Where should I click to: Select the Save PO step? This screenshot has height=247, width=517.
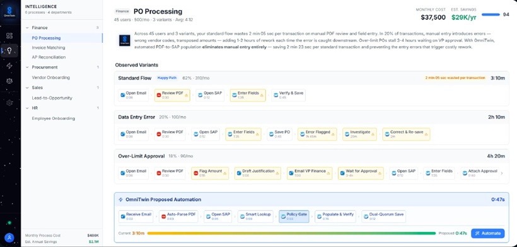tap(279, 134)
